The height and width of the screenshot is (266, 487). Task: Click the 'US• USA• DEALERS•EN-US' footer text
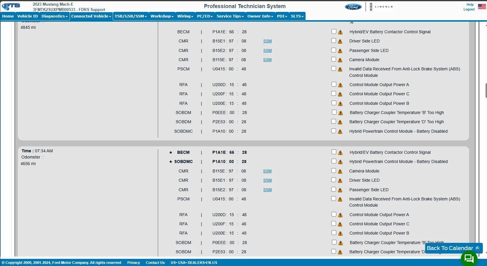[x=194, y=263]
